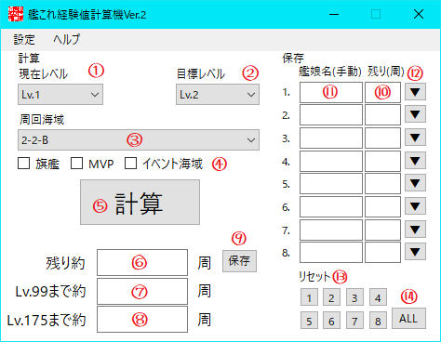Click the black triangle button for save row 1

coord(415,92)
